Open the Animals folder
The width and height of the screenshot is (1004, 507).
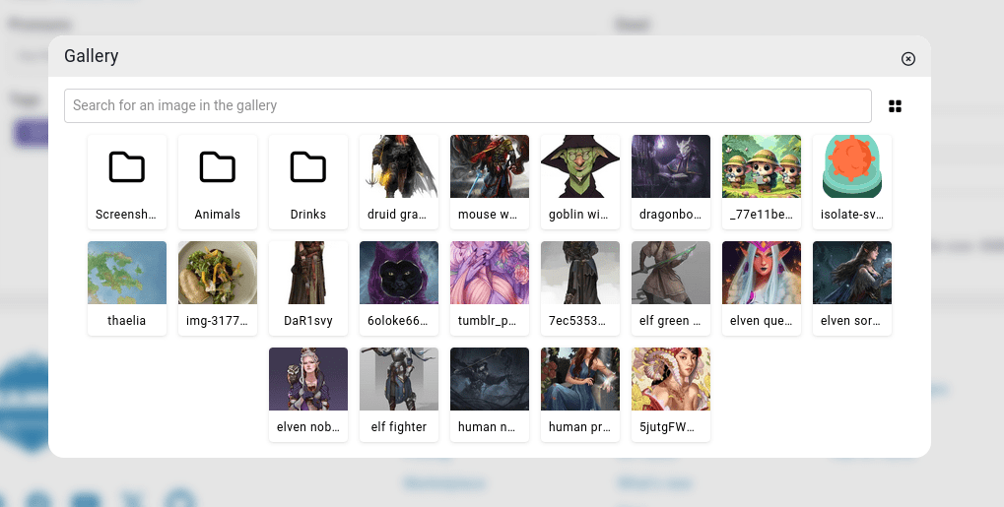point(218,182)
